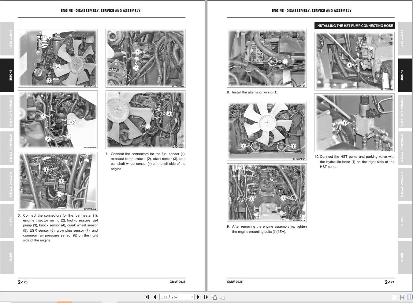This screenshot has width=413, height=303.
Task: Click fan and sensor photo LF1W2A48A
Action: click(145, 120)
